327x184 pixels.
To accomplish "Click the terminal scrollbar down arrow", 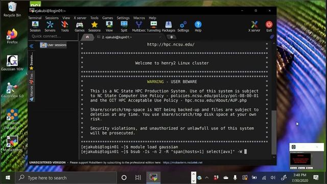I will click(x=274, y=157).
